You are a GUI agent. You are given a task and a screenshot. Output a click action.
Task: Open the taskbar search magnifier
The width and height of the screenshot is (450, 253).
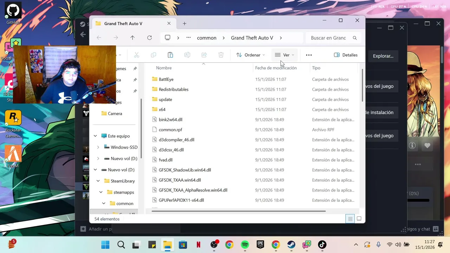(121, 245)
